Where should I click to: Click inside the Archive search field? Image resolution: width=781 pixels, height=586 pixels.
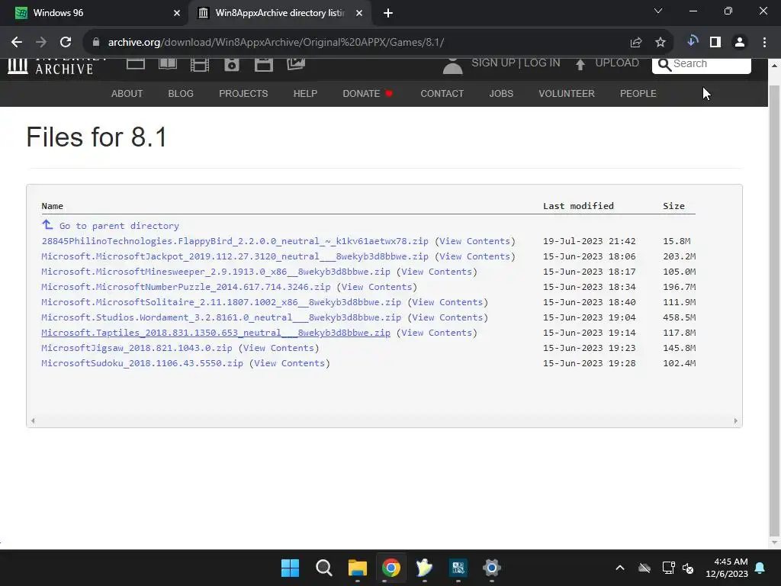[x=702, y=65]
